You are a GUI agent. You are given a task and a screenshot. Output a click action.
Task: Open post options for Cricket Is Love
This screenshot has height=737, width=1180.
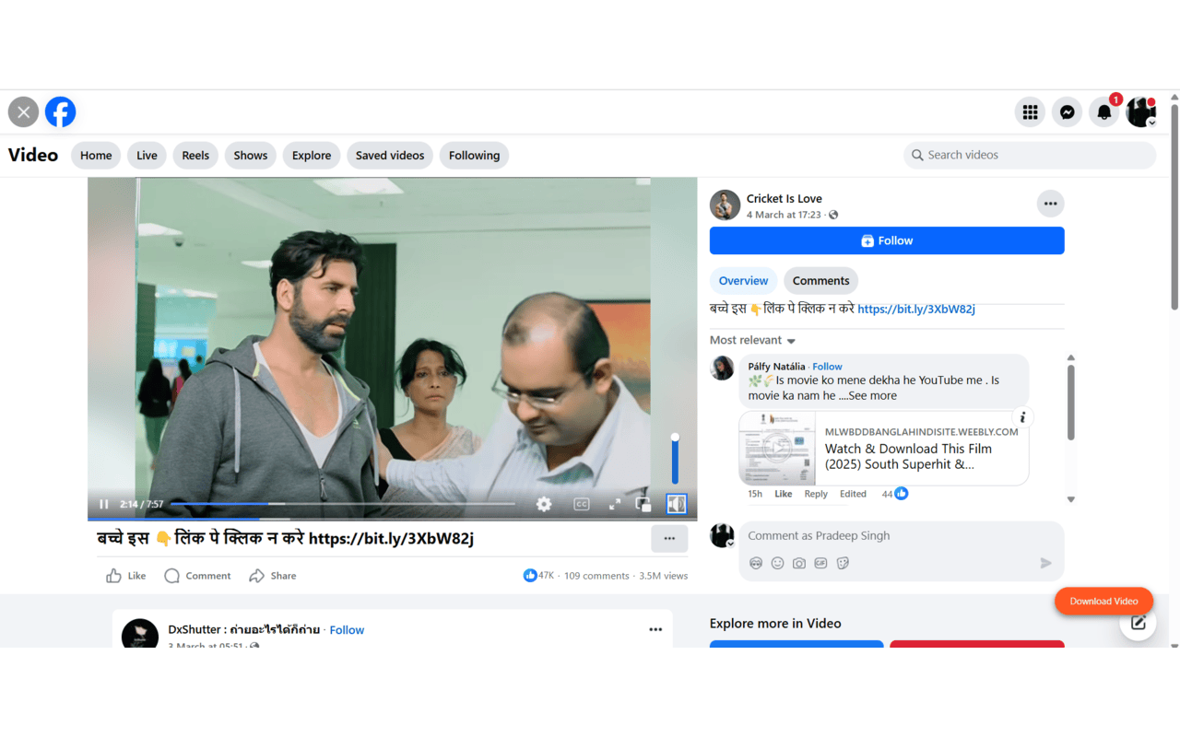click(x=1050, y=204)
